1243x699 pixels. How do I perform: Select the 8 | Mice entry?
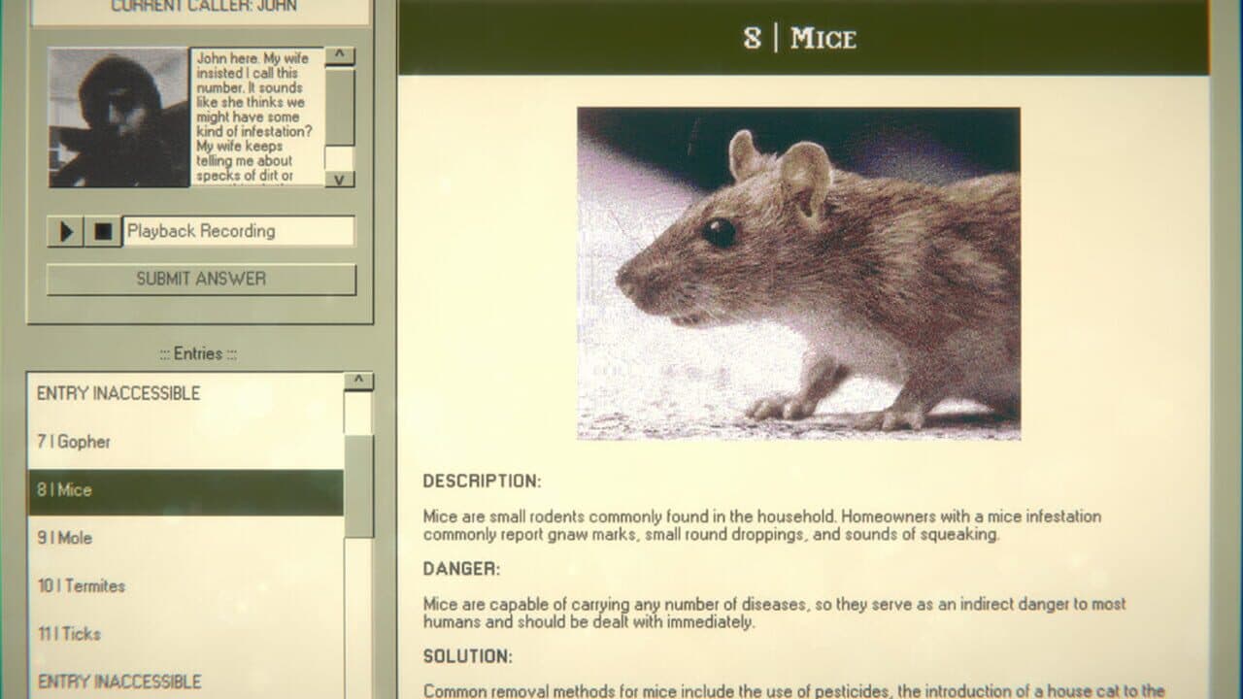[x=185, y=490]
